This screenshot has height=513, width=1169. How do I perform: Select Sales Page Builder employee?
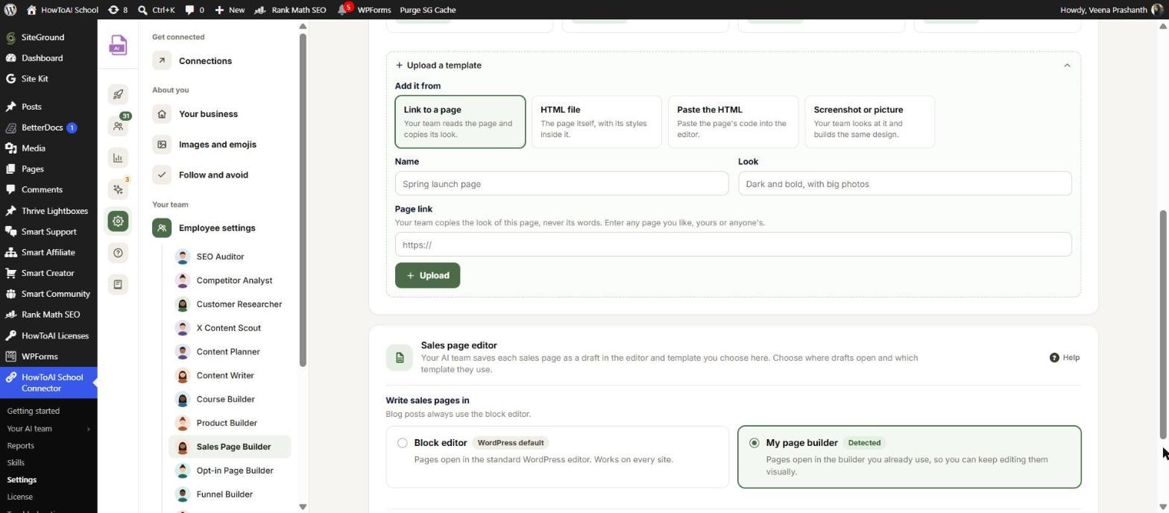tap(230, 447)
